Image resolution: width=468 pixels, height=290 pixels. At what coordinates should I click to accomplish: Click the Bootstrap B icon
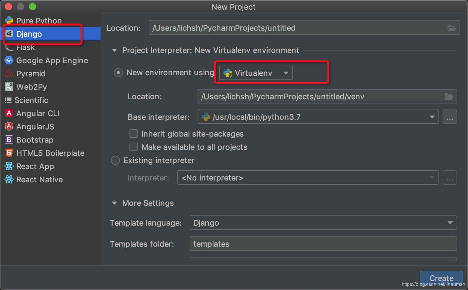pos(9,140)
